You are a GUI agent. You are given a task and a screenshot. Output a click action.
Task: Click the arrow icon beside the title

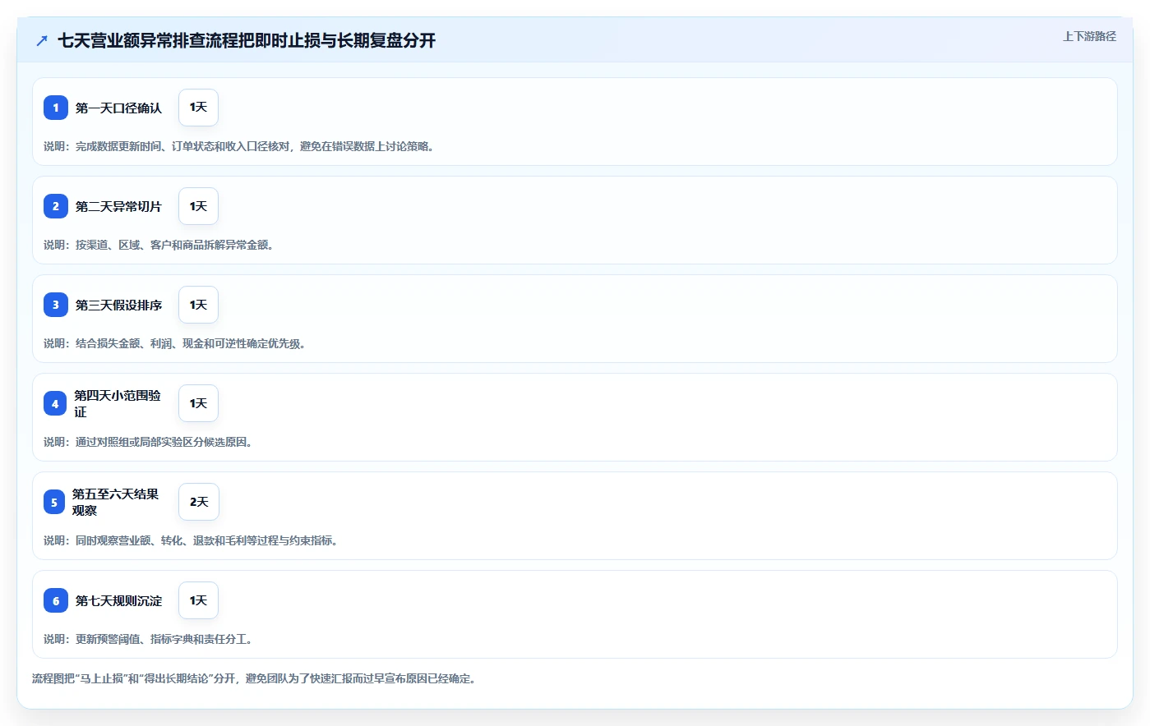tap(42, 40)
